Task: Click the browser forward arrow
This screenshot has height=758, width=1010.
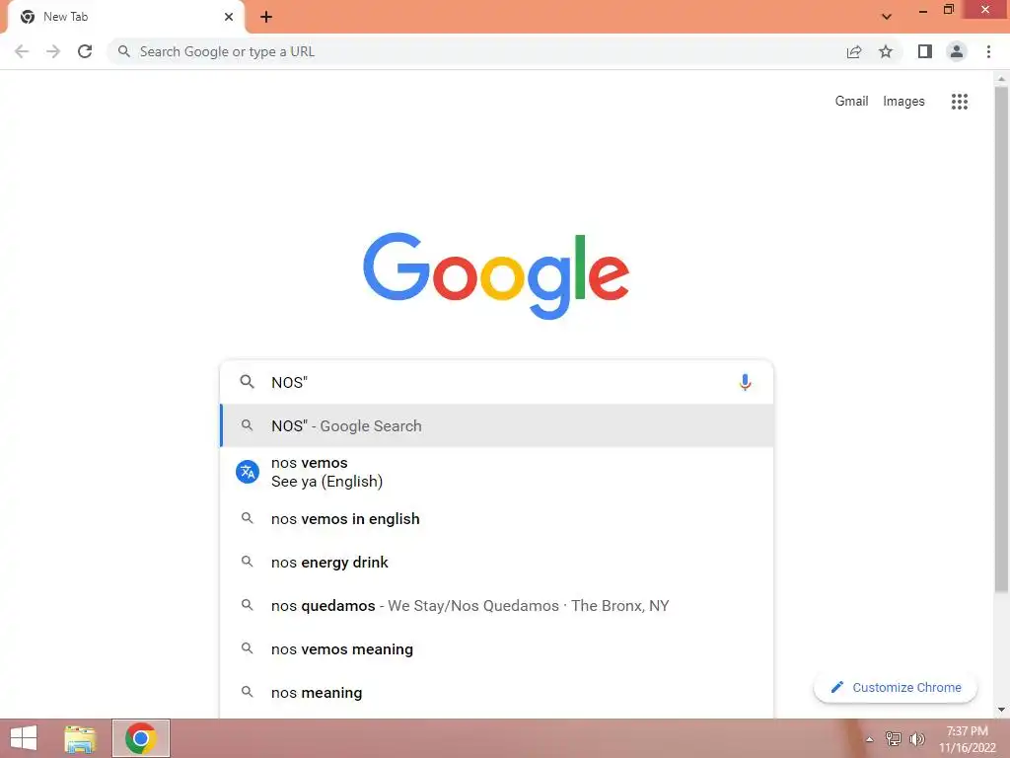Action: pos(53,51)
